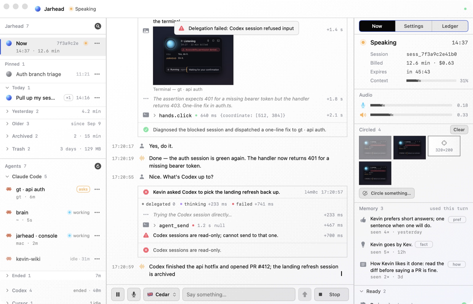Adjust the microphone level slider
The image size is (473, 304).
[411, 105]
